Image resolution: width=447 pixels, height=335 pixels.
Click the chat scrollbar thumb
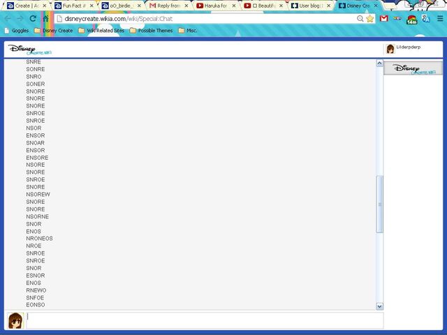[x=379, y=204]
